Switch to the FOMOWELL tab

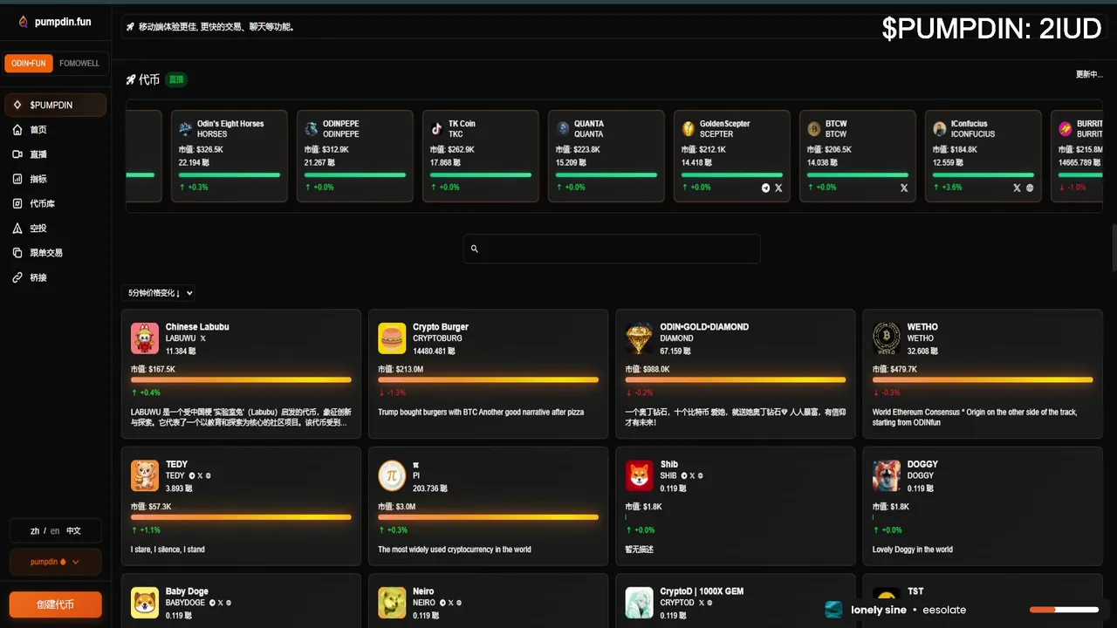coord(79,64)
